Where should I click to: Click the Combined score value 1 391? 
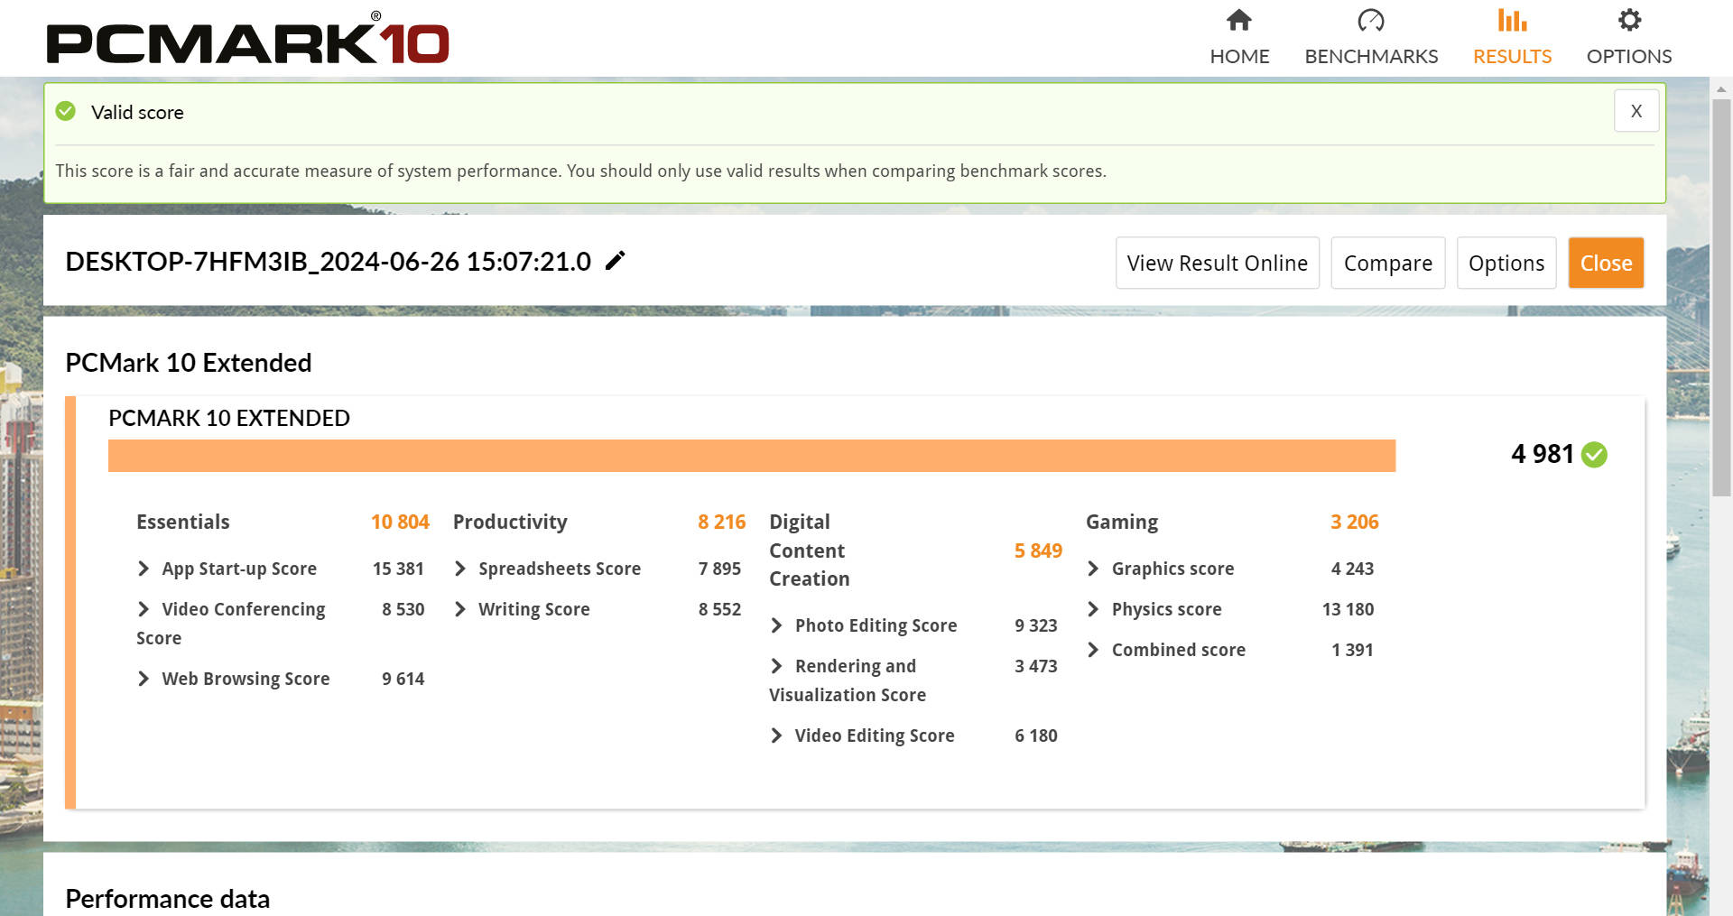click(x=1352, y=650)
